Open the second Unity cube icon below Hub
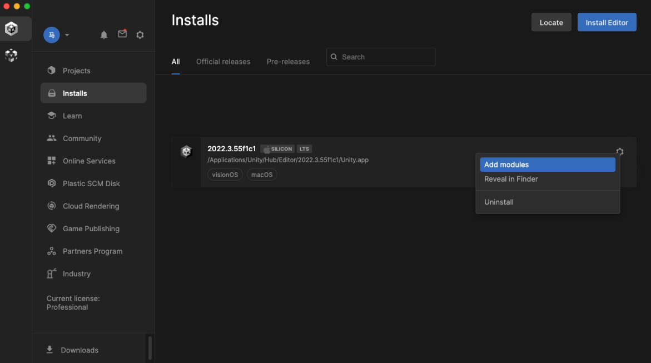The image size is (651, 363). coord(12,55)
